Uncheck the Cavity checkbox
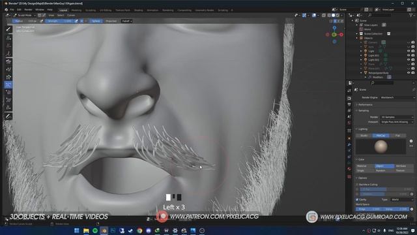 (x=357, y=199)
